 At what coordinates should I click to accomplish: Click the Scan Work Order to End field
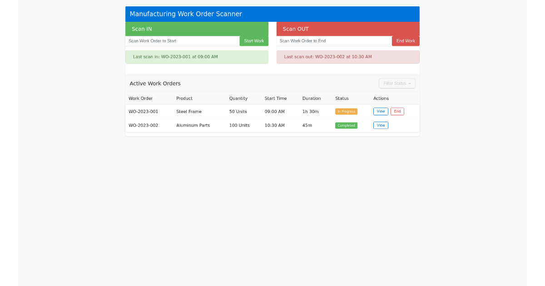point(334,41)
